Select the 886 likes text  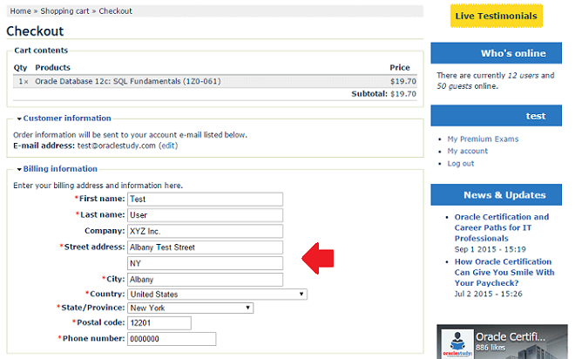490,348
